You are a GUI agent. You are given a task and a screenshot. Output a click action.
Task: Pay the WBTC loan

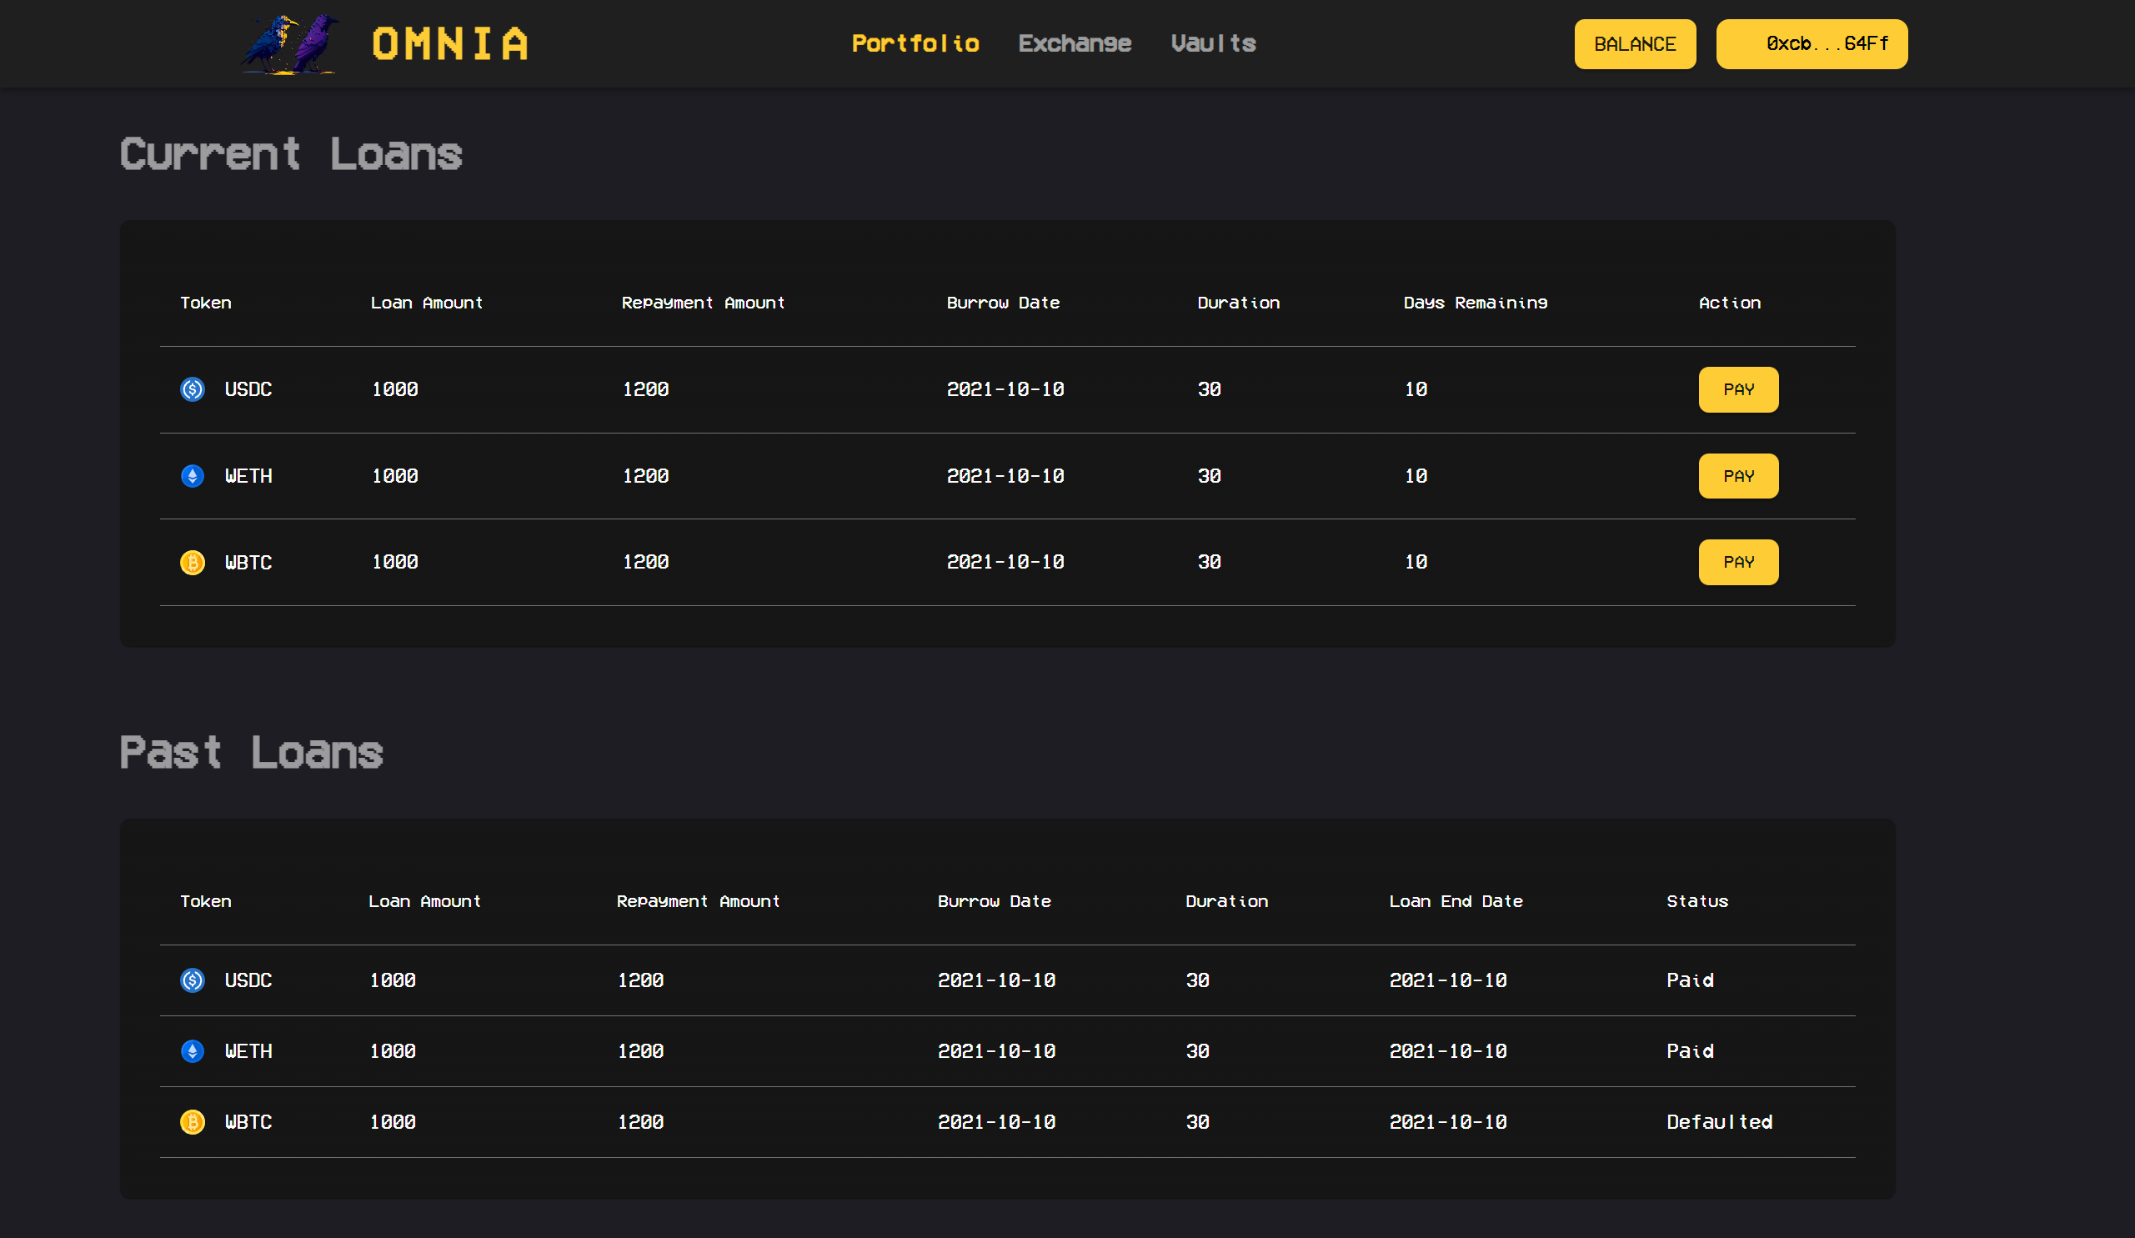(1737, 563)
